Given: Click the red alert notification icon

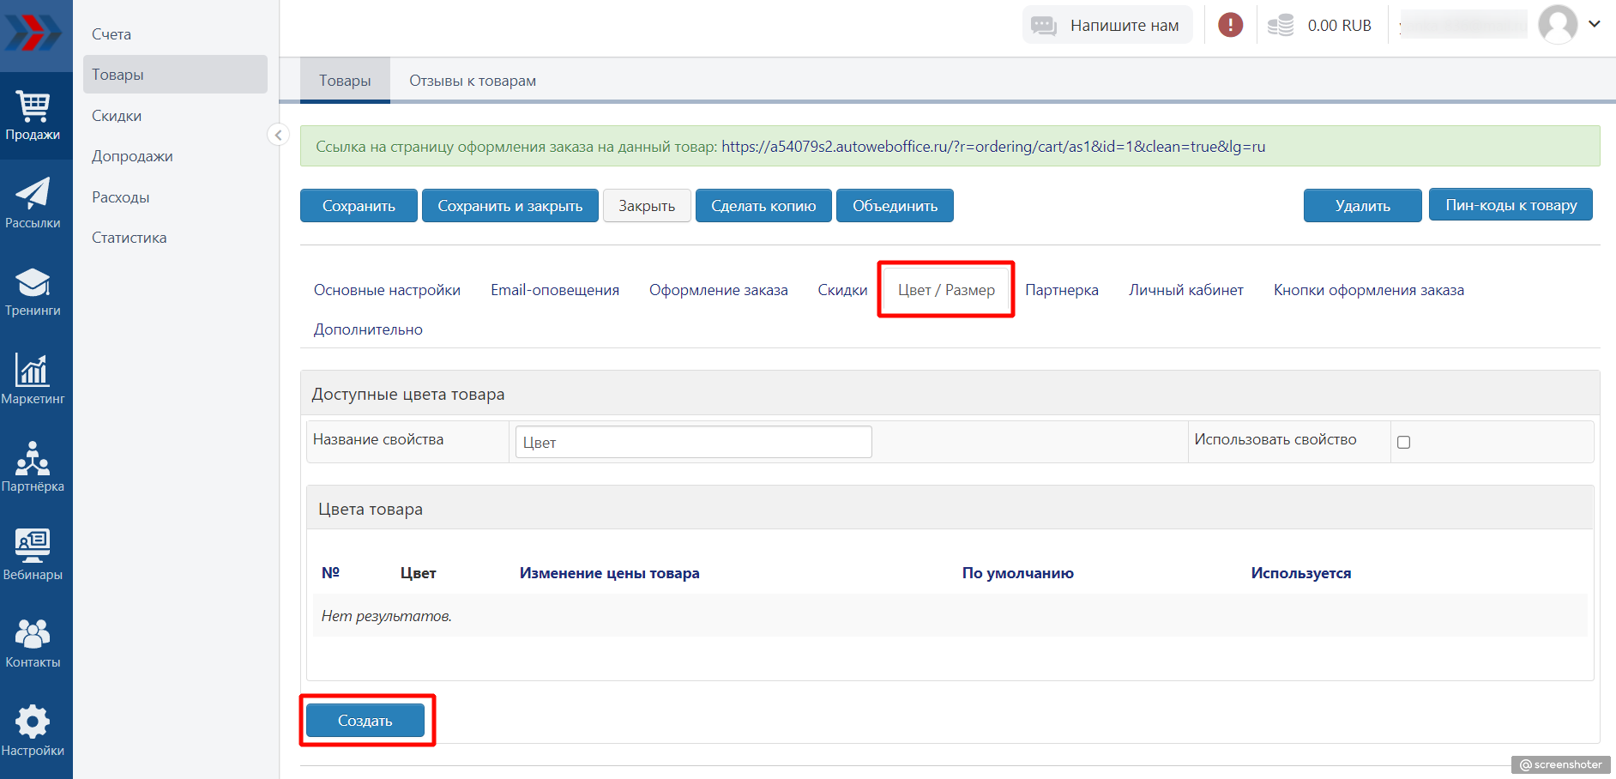Looking at the screenshot, I should pyautogui.click(x=1230, y=25).
